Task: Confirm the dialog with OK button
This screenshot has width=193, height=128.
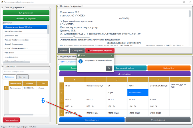Action: pos(109,68)
